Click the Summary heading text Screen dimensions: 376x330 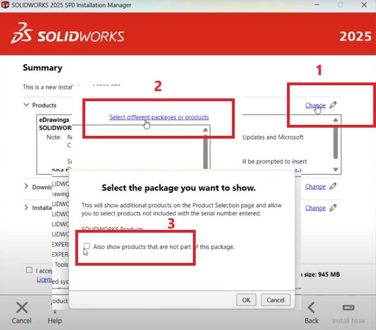click(x=42, y=68)
